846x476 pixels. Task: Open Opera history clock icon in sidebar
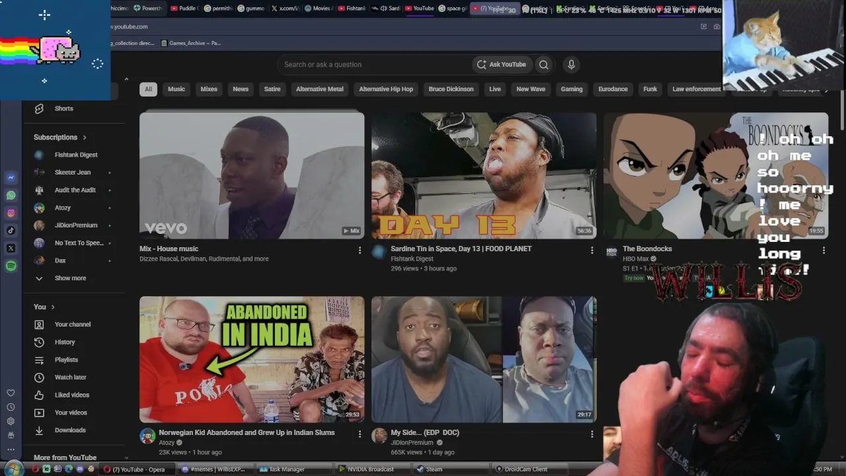tap(11, 407)
